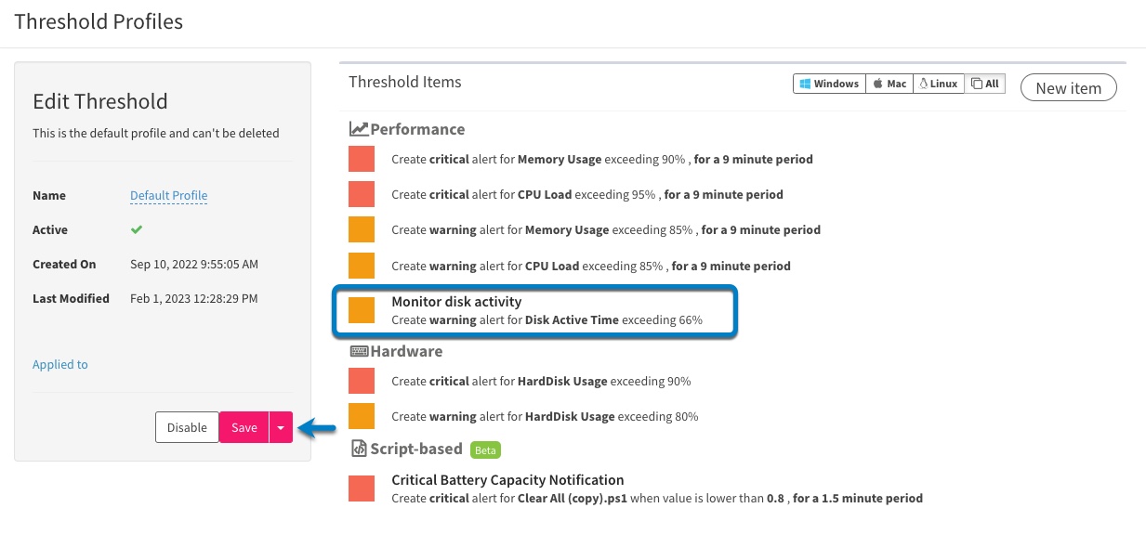Click the Save button
The image size is (1146, 534).
(x=244, y=427)
